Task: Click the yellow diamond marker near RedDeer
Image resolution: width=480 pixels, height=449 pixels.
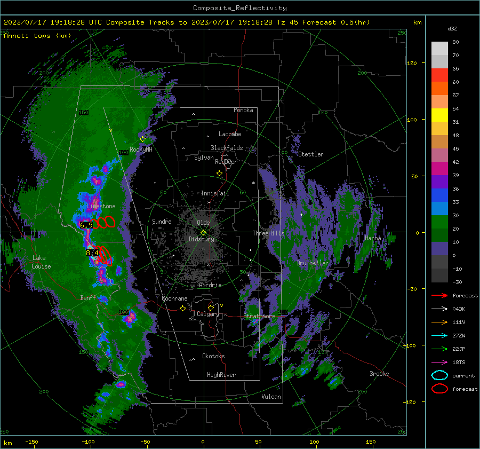Action: (219, 174)
